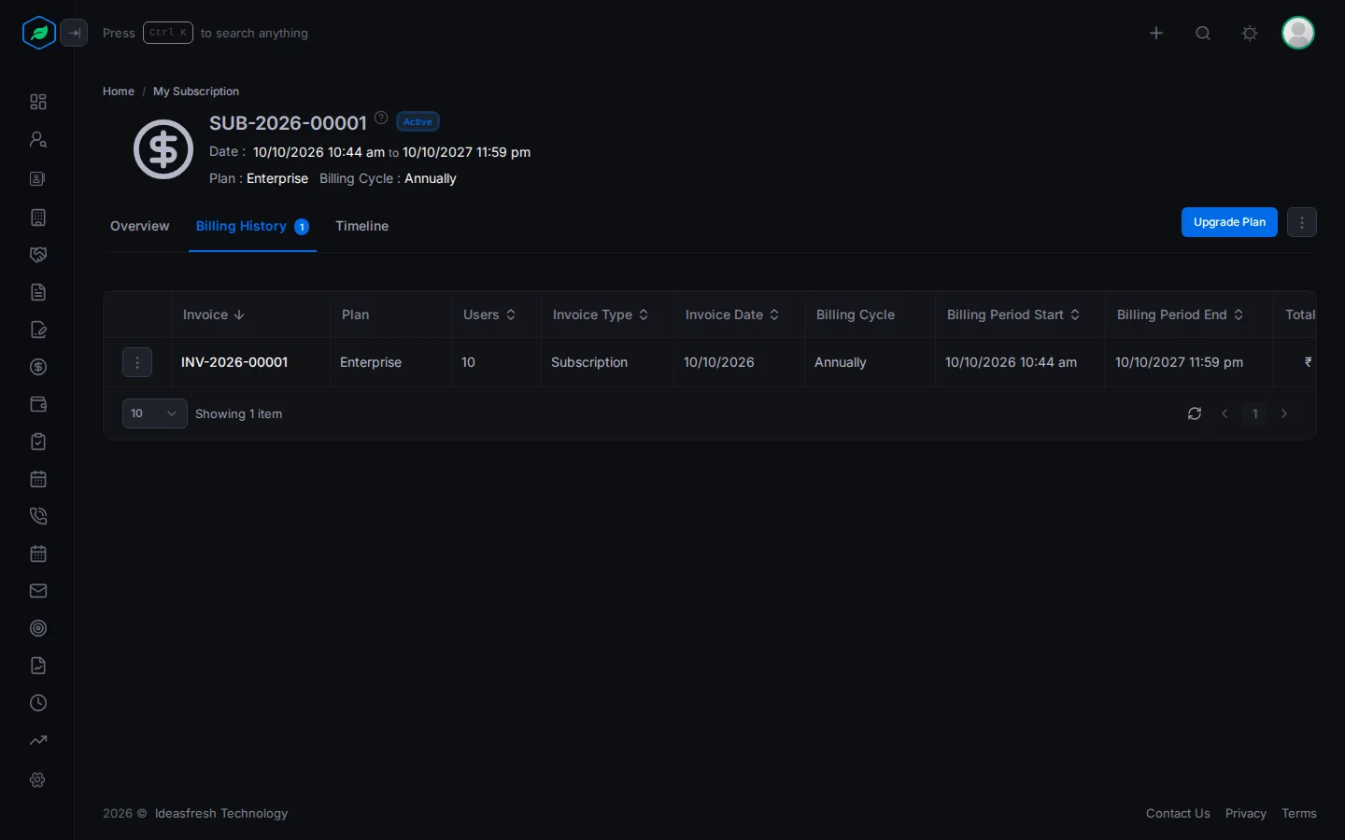The width and height of the screenshot is (1345, 840).
Task: Open Terms footer link
Action: (1299, 814)
